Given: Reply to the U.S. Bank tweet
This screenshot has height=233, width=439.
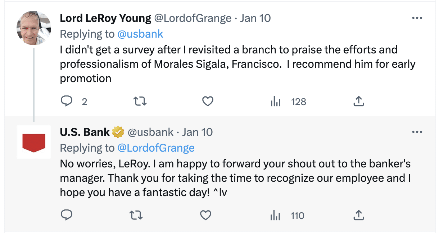Looking at the screenshot, I should tap(67, 215).
